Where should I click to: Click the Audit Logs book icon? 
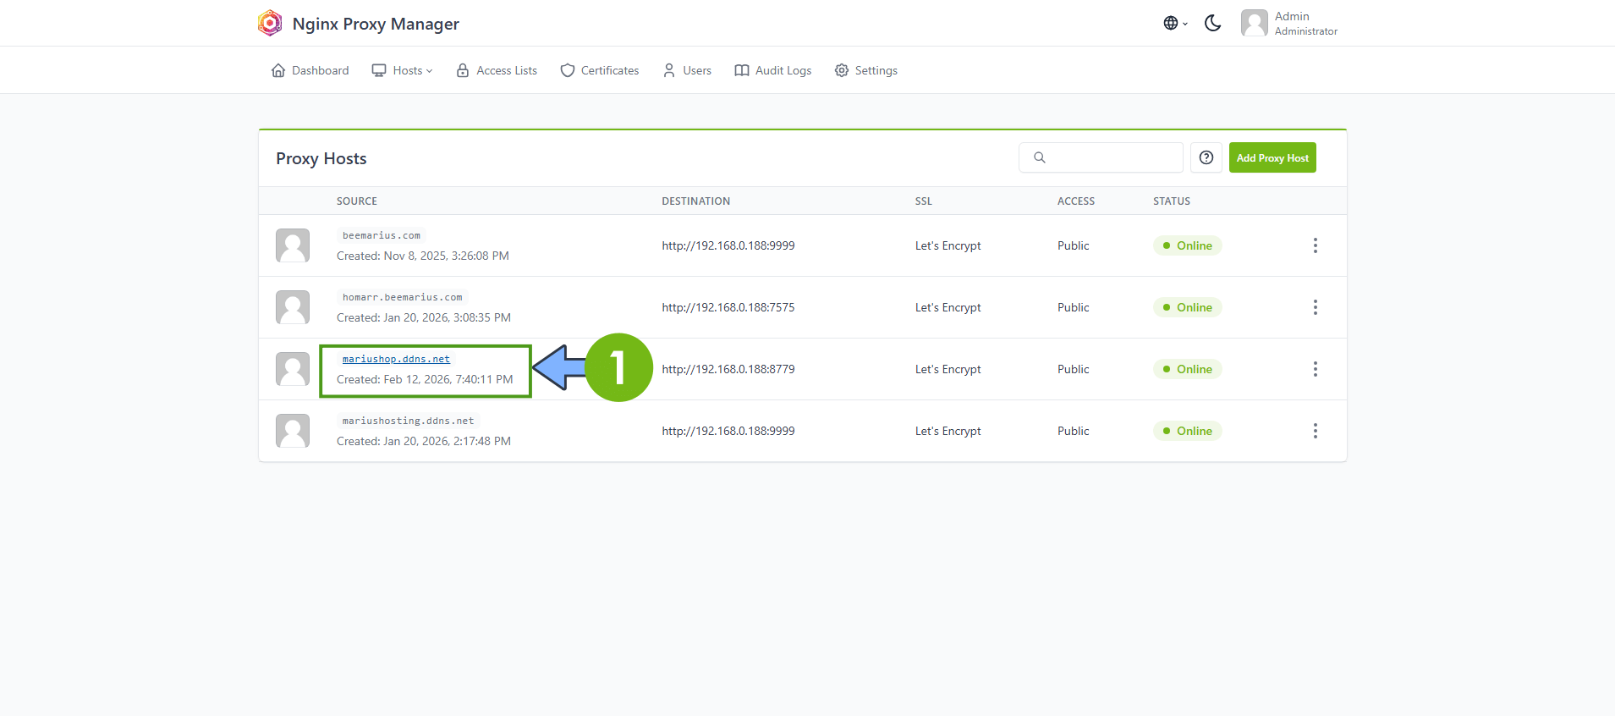pos(742,70)
